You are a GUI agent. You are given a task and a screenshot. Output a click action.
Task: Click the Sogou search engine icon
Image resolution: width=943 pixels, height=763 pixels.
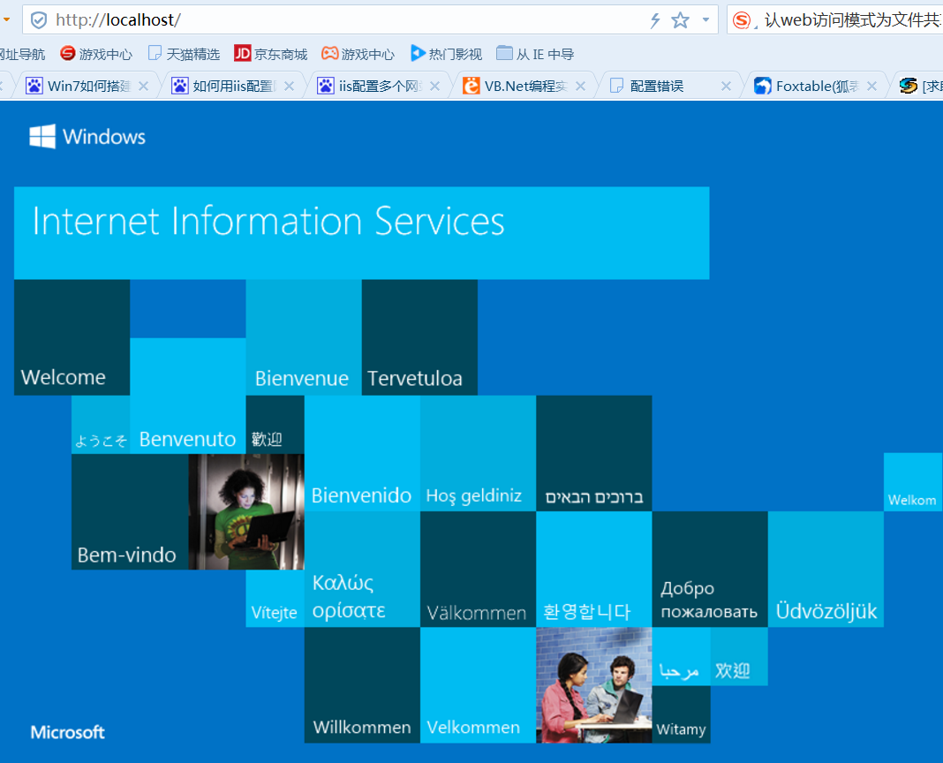pyautogui.click(x=743, y=20)
